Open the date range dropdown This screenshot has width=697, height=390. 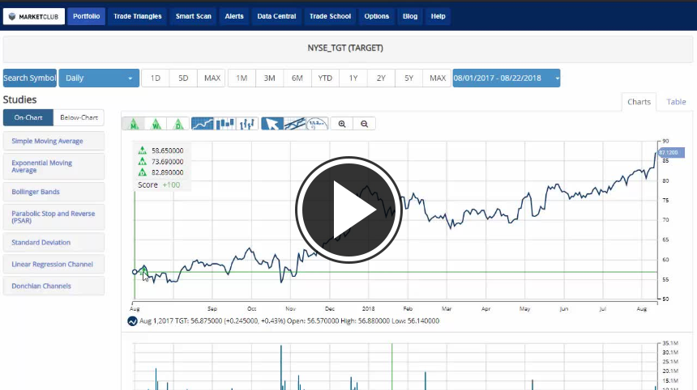click(x=506, y=78)
